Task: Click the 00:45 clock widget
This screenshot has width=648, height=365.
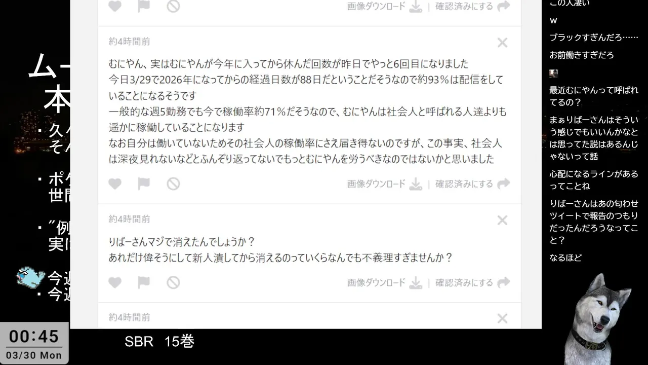Action: [x=34, y=343]
